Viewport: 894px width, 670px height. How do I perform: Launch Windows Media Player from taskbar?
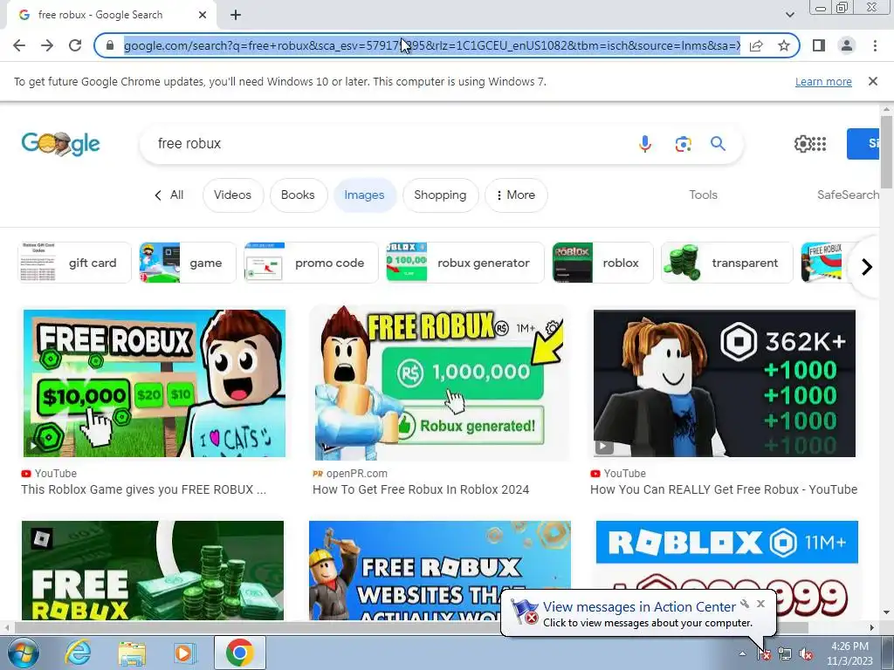tap(184, 653)
